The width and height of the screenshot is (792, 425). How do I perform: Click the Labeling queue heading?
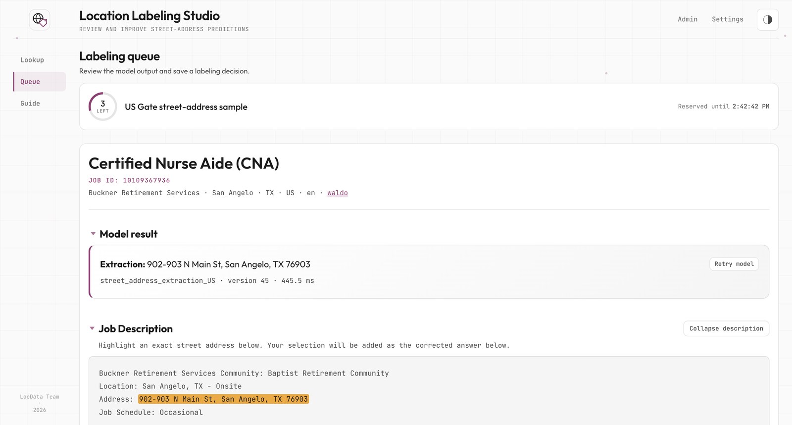(119, 56)
